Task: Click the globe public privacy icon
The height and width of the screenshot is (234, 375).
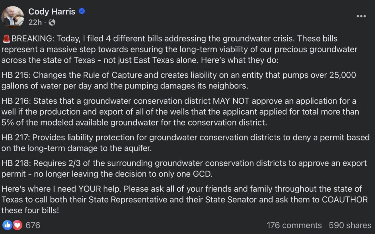Action: (x=52, y=23)
